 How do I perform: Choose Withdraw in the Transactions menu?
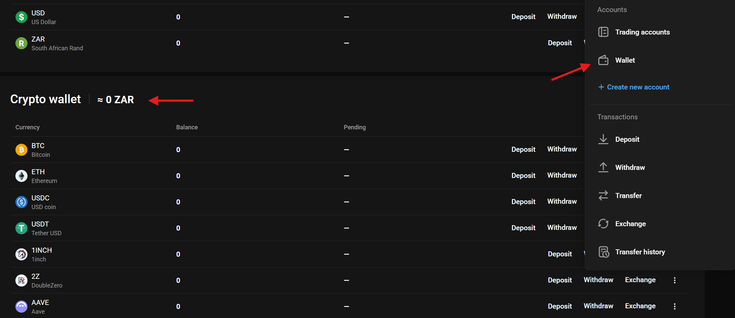tap(630, 168)
